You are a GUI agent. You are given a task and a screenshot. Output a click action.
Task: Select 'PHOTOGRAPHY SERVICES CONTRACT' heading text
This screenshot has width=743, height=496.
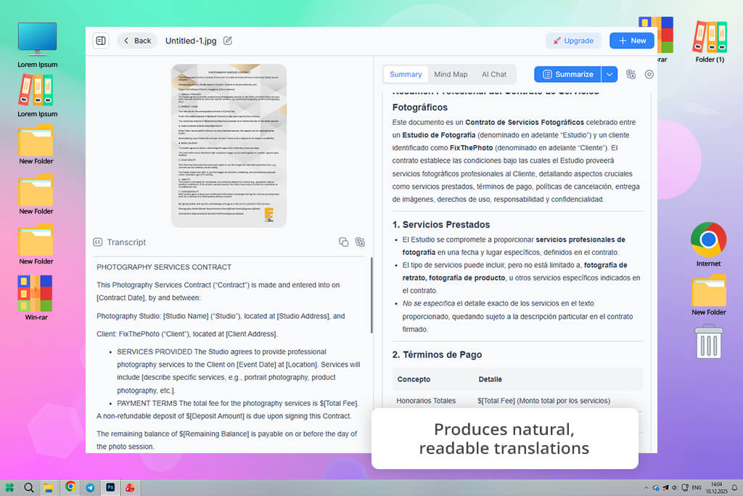click(164, 267)
